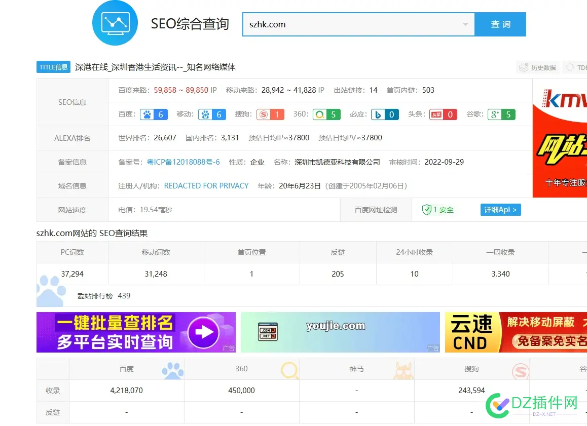This screenshot has width=587, height=426.
Task: Click the blue SEO monitor logo icon
Action: tap(115, 23)
